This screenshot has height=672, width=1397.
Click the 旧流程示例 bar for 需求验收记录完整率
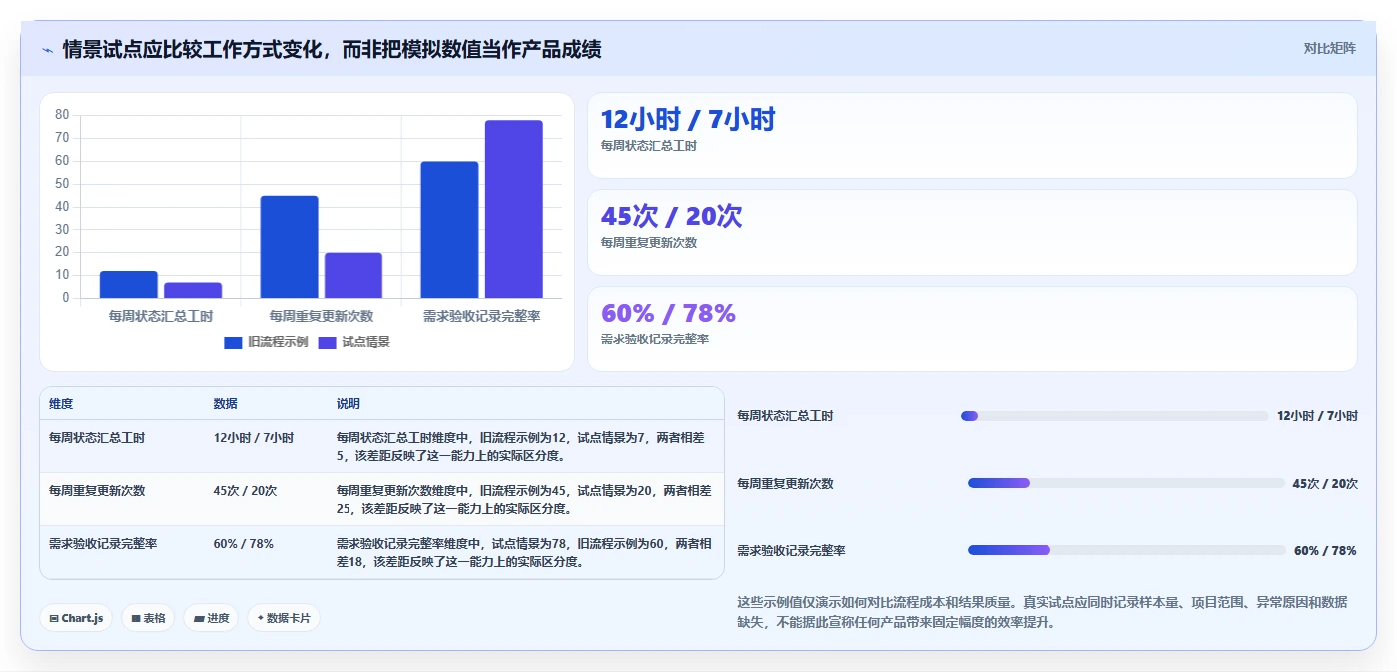449,230
